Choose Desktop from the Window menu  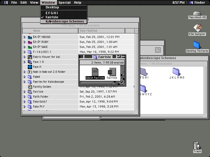[x=64, y=7]
